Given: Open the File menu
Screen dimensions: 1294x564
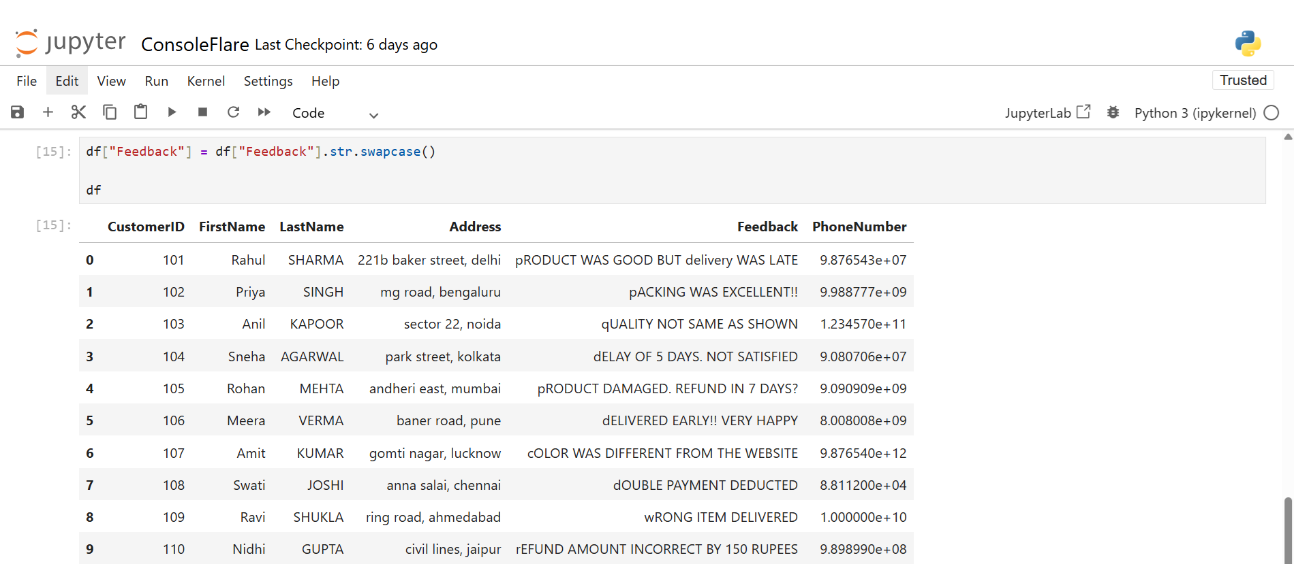Looking at the screenshot, I should click(x=27, y=81).
